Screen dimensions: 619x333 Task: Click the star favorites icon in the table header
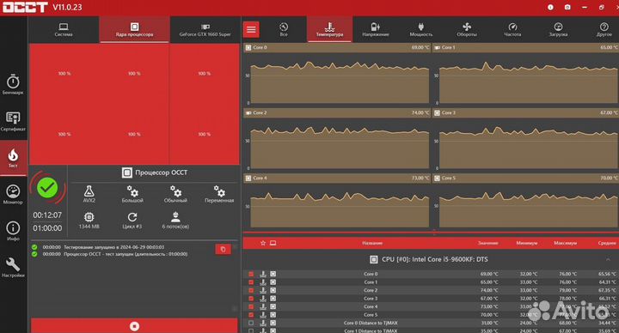[x=263, y=243]
